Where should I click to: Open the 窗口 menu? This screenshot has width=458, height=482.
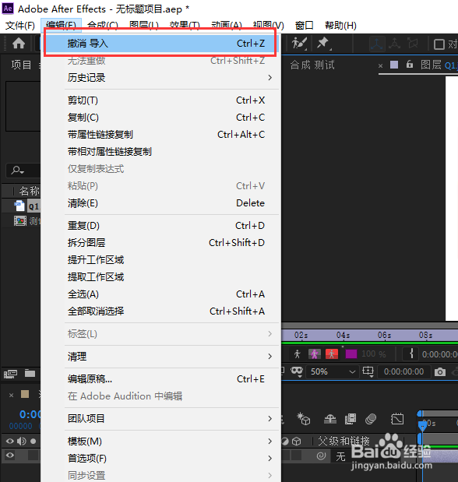304,25
